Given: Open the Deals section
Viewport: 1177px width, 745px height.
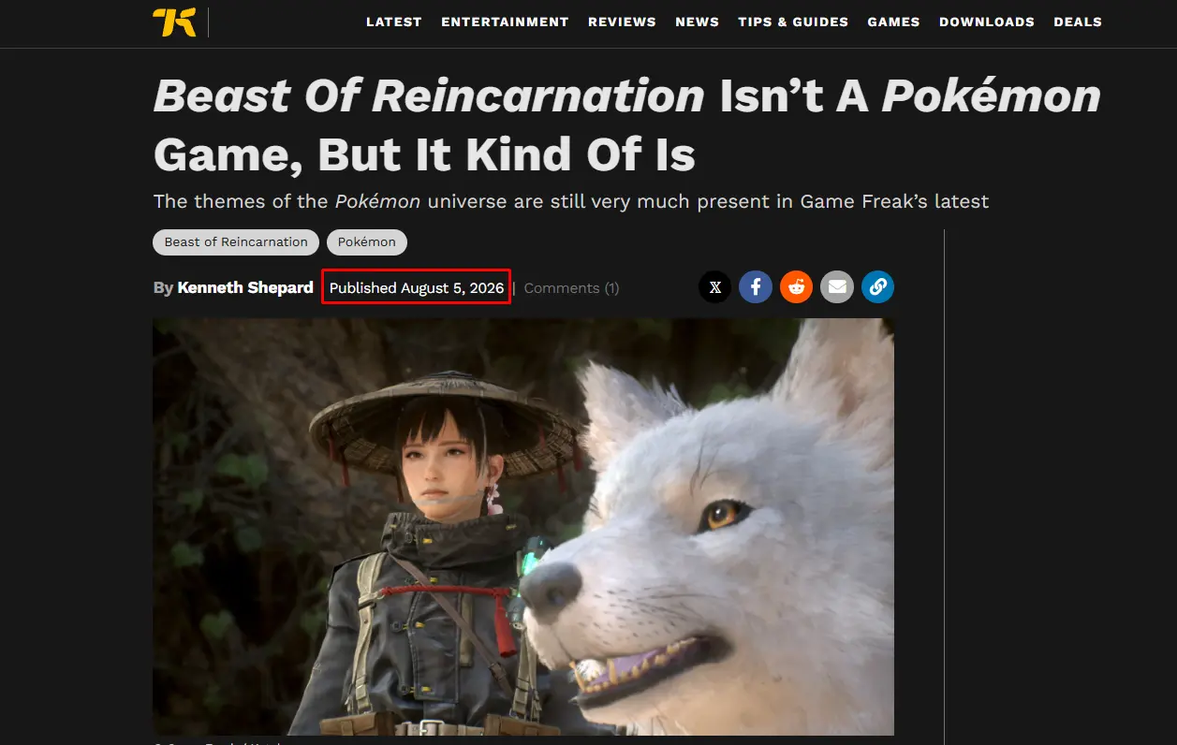Looking at the screenshot, I should click(1078, 22).
